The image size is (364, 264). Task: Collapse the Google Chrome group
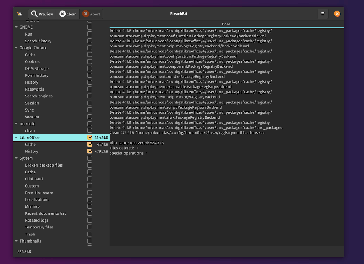(x=16, y=48)
